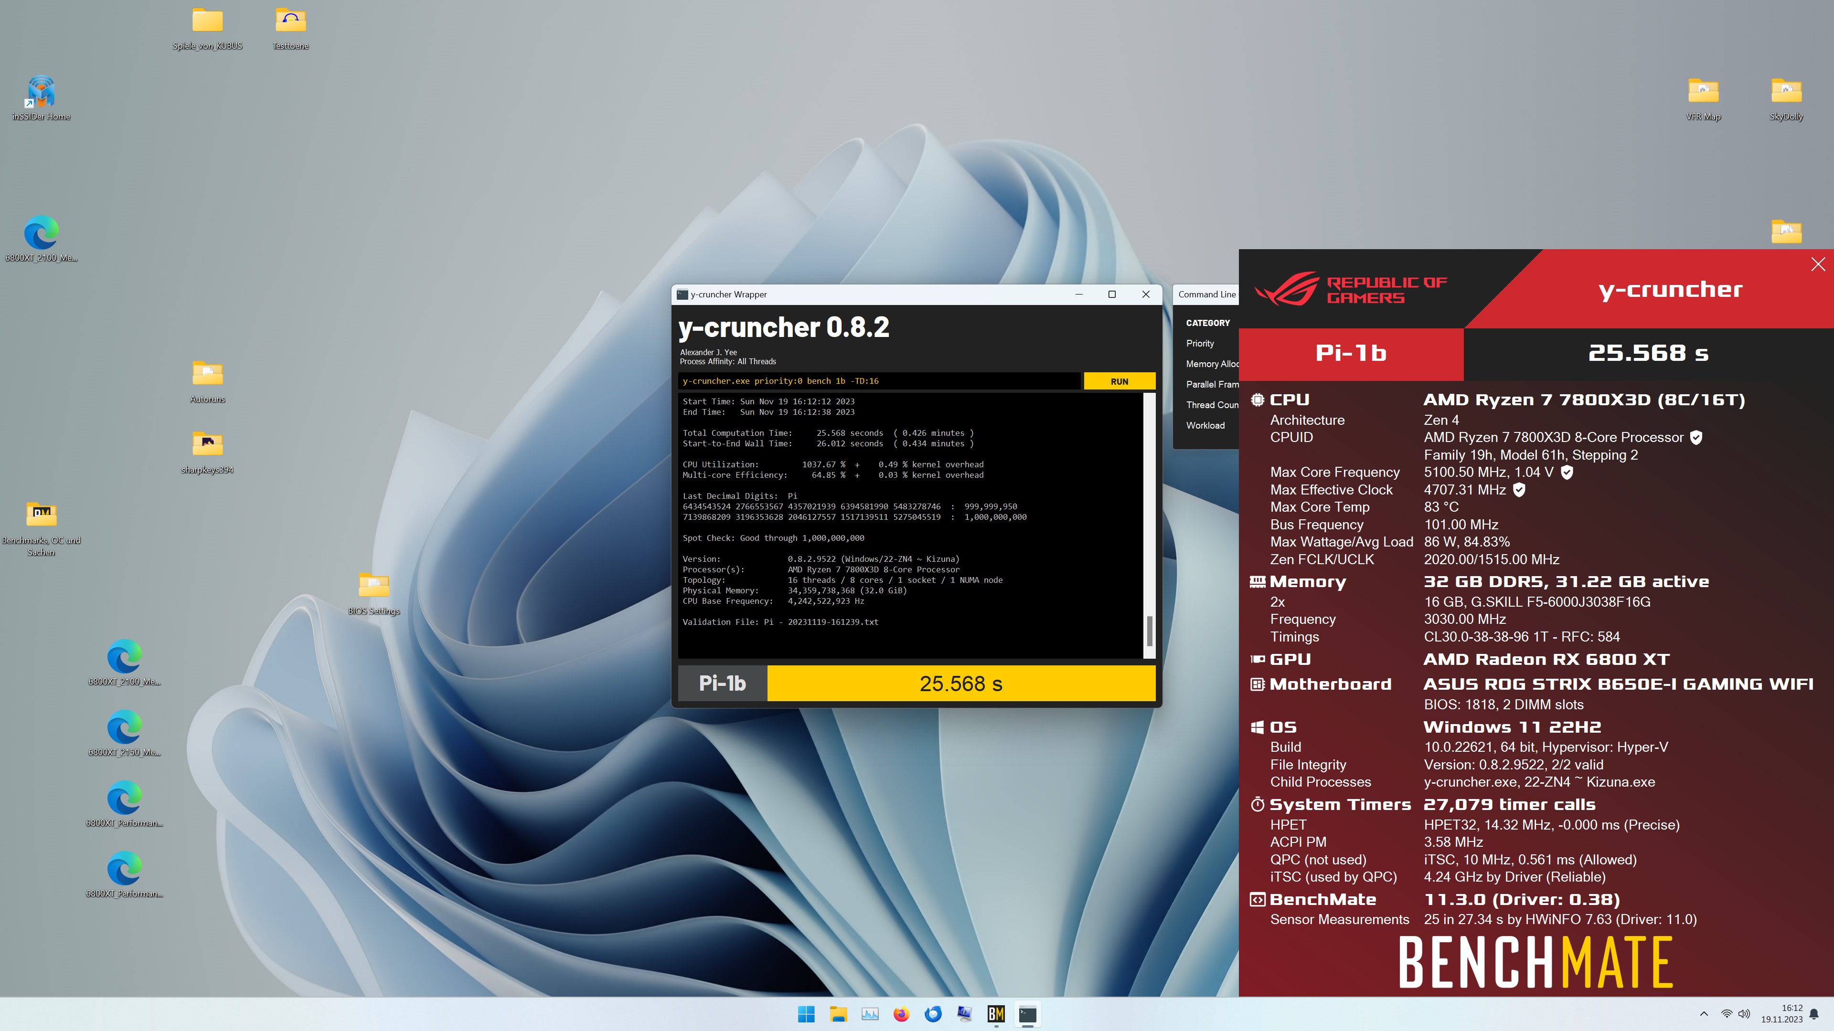Click the red Pi-1b header in BenchMate
This screenshot has height=1031, width=1834.
[1351, 353]
